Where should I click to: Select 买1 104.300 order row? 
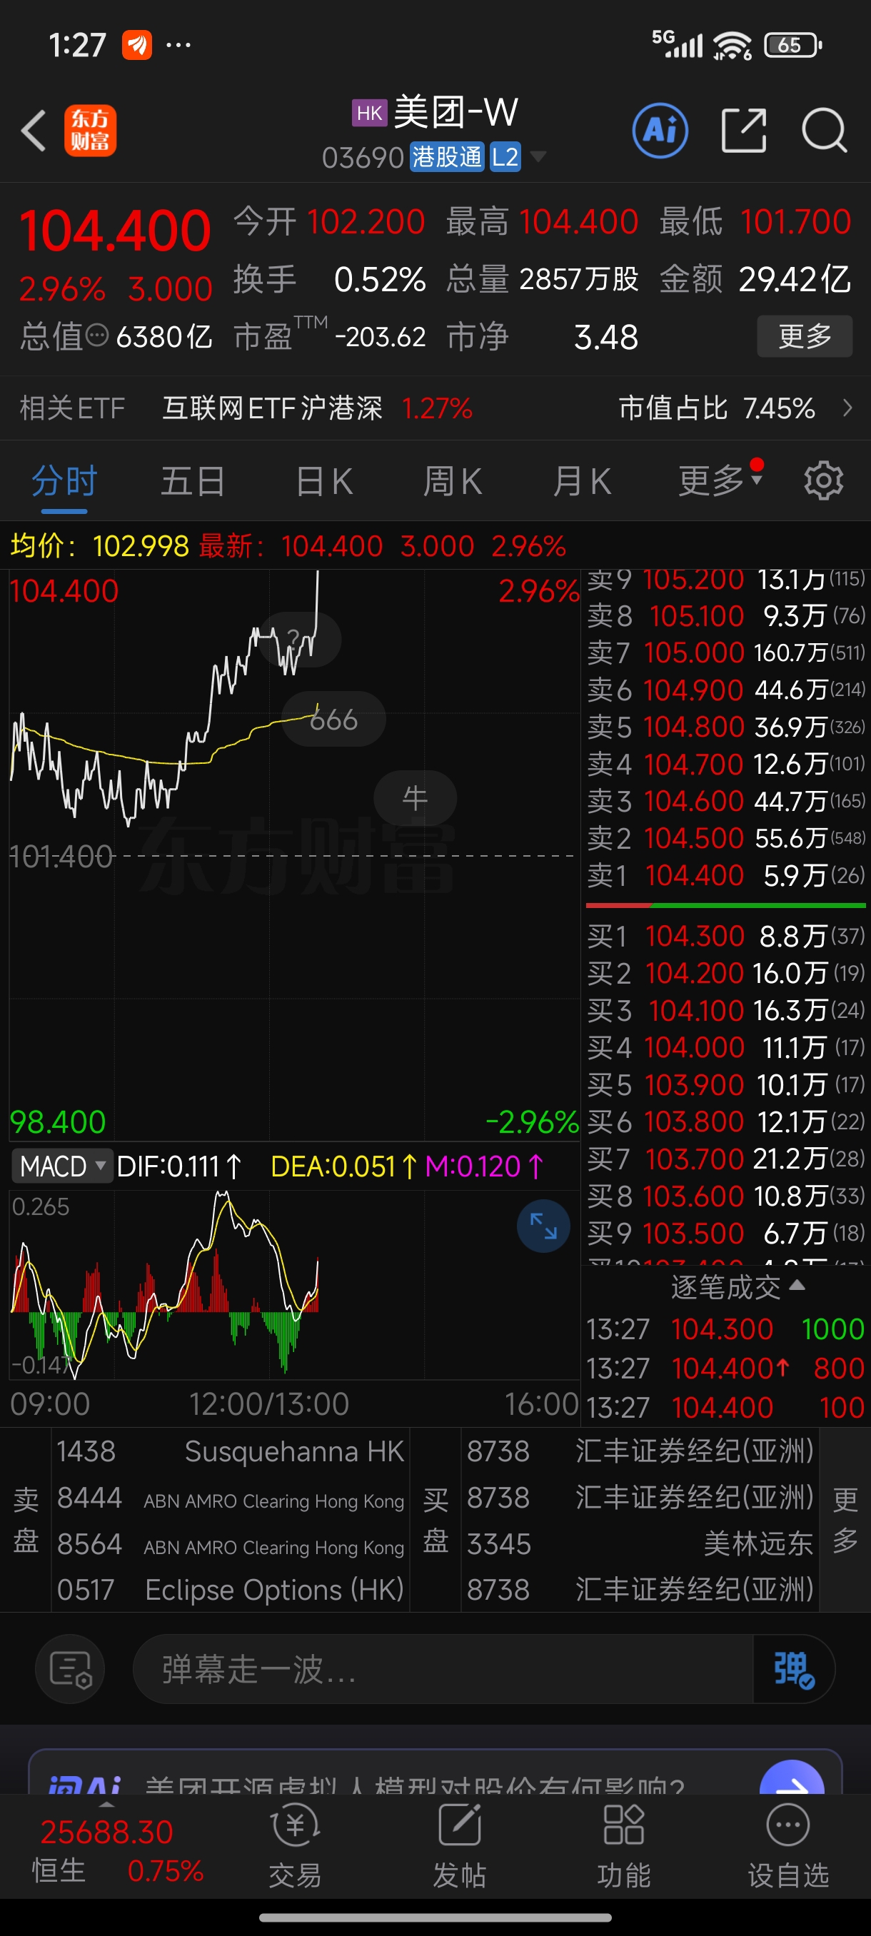(x=726, y=936)
